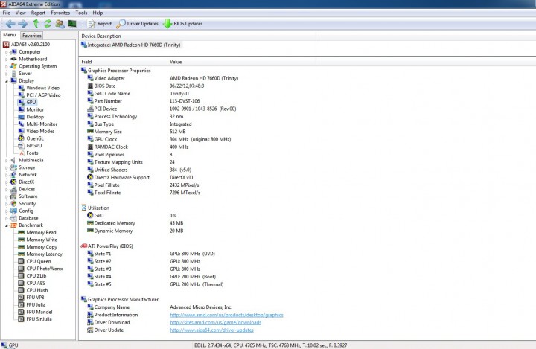
Task: Click the Memory Latency benchmark icon
Action: coord(21,254)
